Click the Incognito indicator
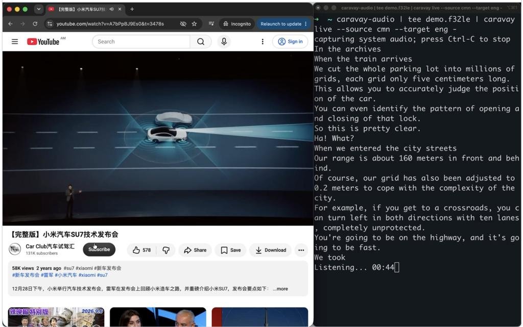This screenshot has width=523, height=327. [x=237, y=23]
